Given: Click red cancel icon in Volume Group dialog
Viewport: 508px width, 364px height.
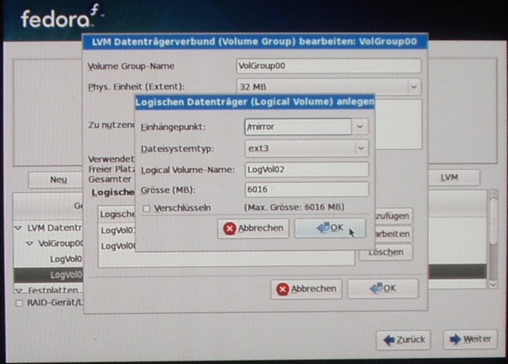Looking at the screenshot, I should click(283, 289).
